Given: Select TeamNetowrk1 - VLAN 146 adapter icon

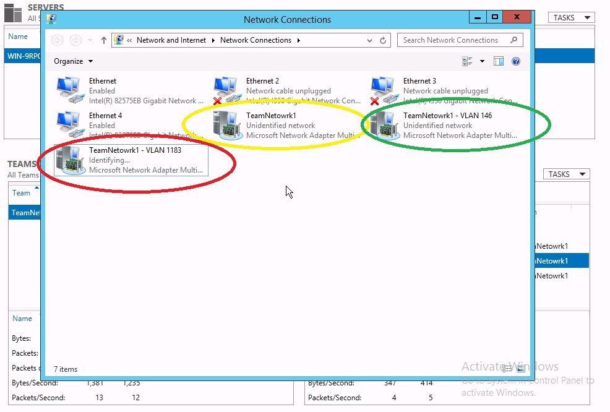Looking at the screenshot, I should point(385,126).
